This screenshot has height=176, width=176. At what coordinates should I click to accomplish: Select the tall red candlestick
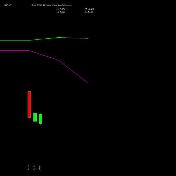tap(29, 105)
